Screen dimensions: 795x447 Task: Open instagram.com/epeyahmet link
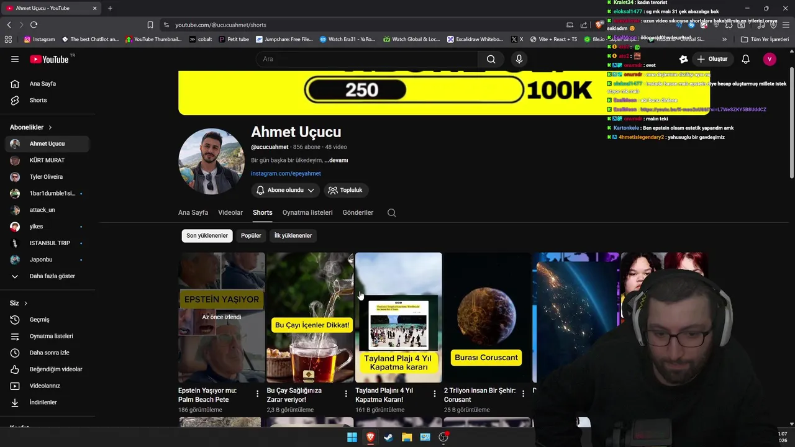pos(286,174)
